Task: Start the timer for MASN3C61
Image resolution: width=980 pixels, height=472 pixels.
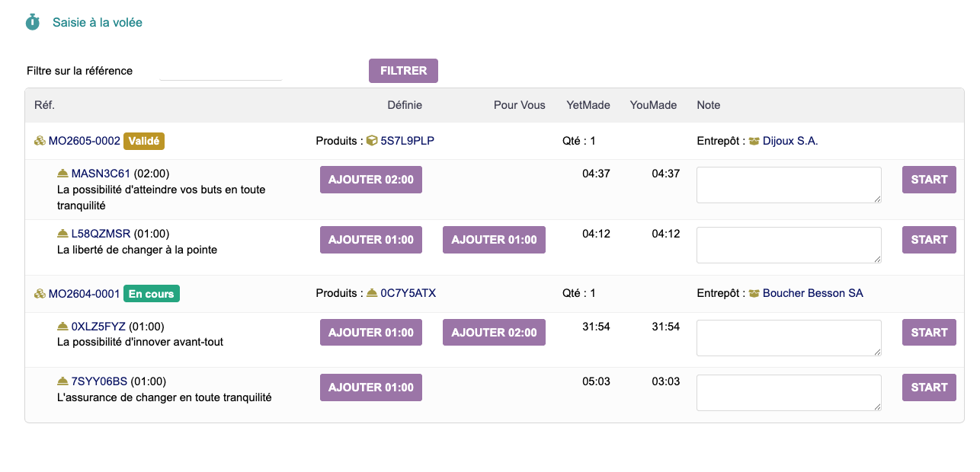Action: (929, 180)
